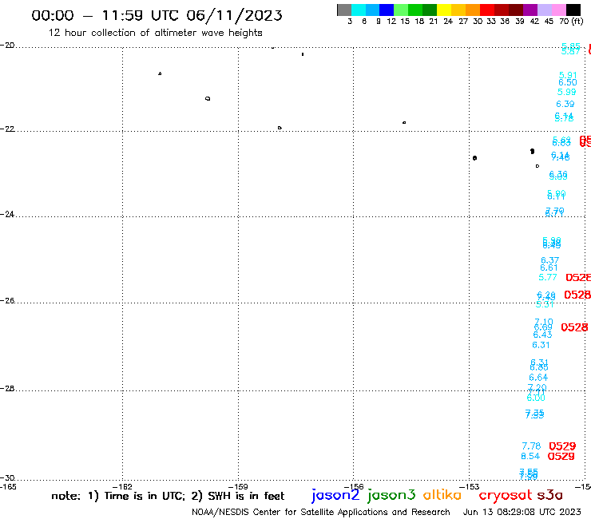Click the subtitle '12 hour collection of altimeter wave heights'
Image resolution: width=591 pixels, height=519 pixels.
point(155,33)
